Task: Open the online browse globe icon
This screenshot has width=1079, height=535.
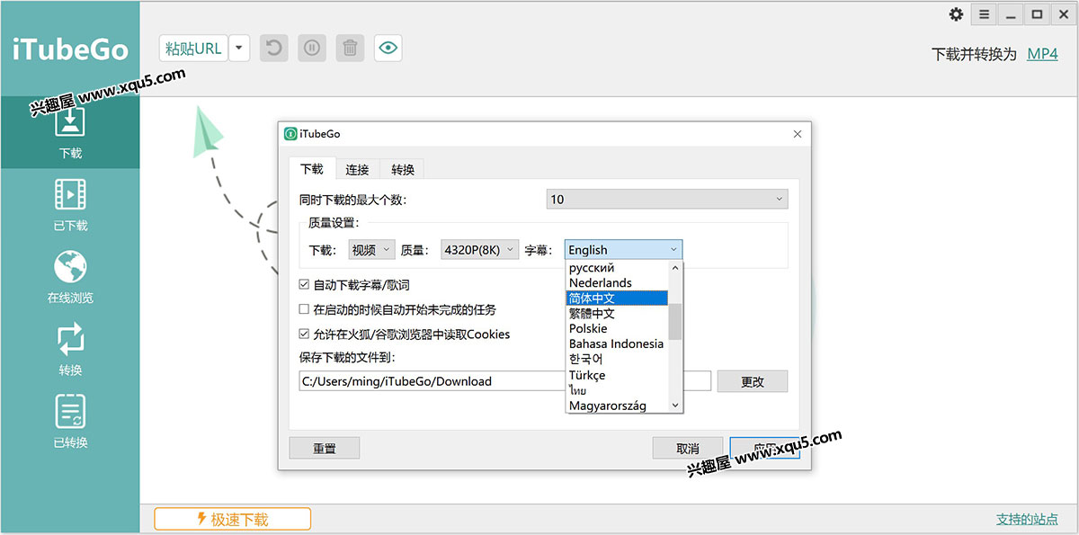Action: point(70,275)
